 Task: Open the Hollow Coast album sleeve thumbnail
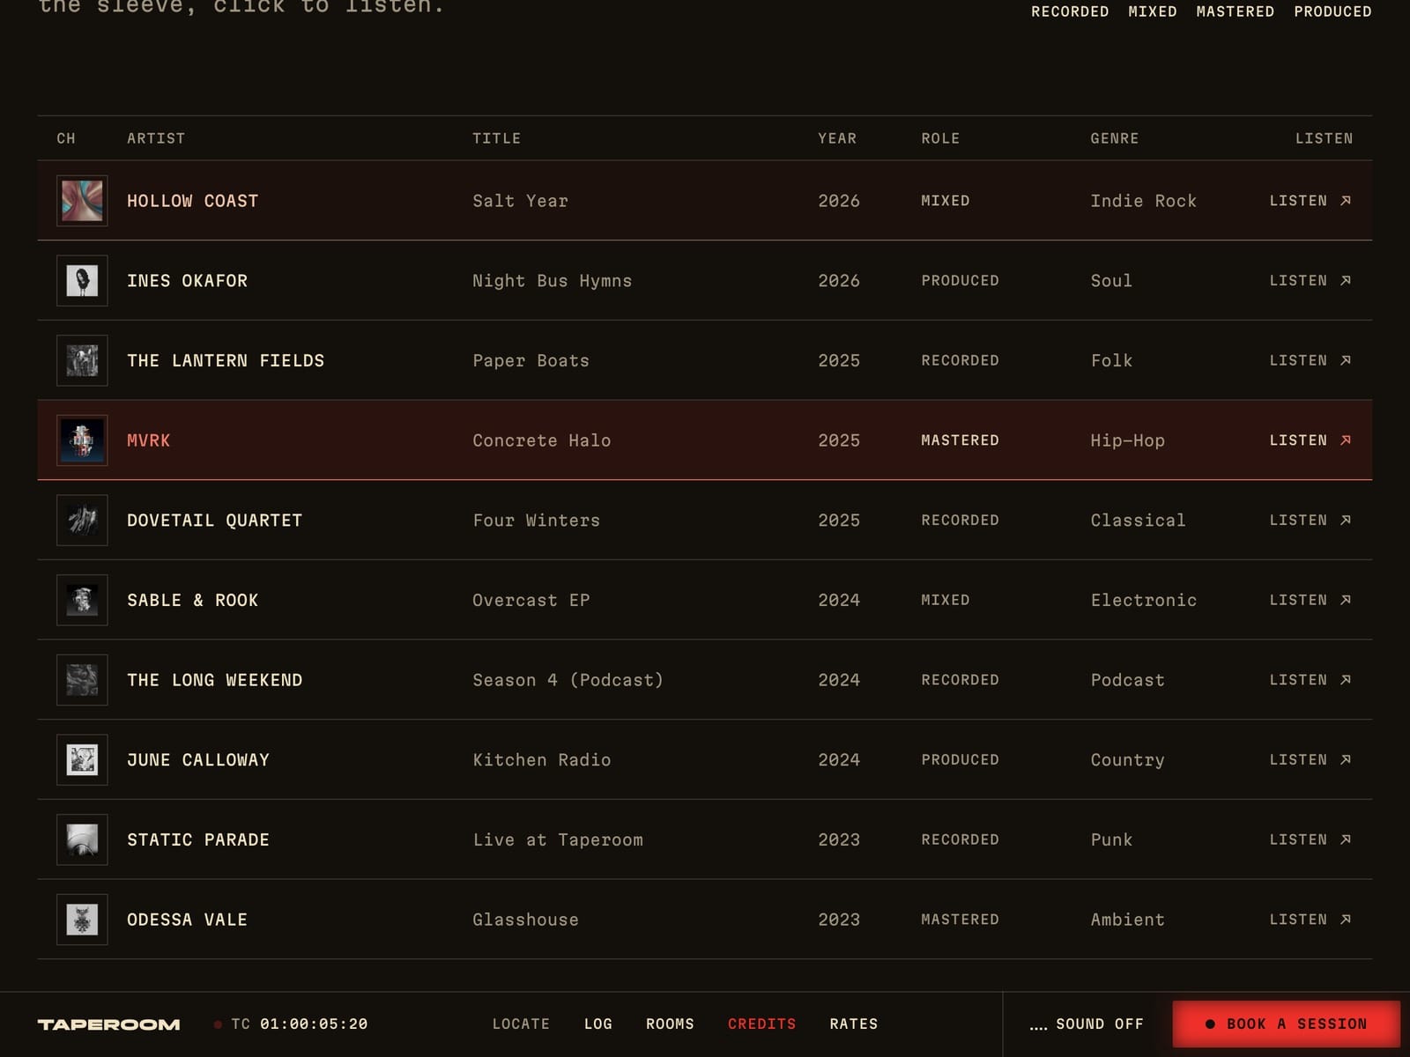82,201
